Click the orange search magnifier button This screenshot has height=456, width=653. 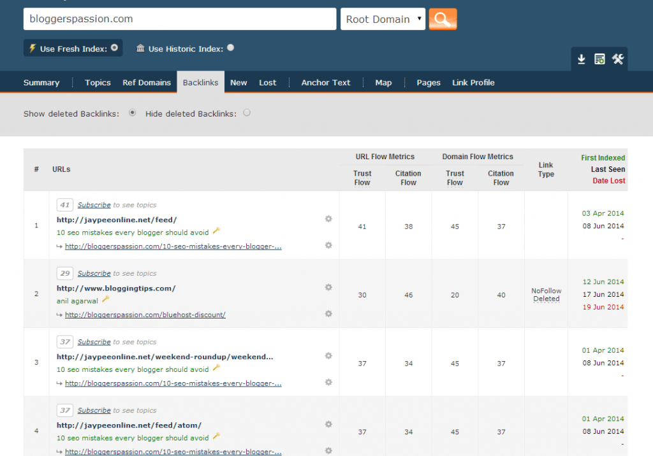pyautogui.click(x=443, y=18)
